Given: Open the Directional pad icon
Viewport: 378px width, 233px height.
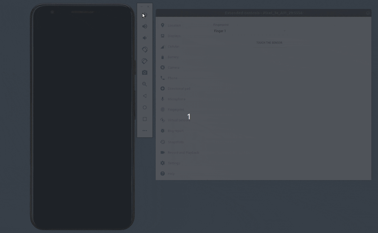Looking at the screenshot, I should 163,88.
